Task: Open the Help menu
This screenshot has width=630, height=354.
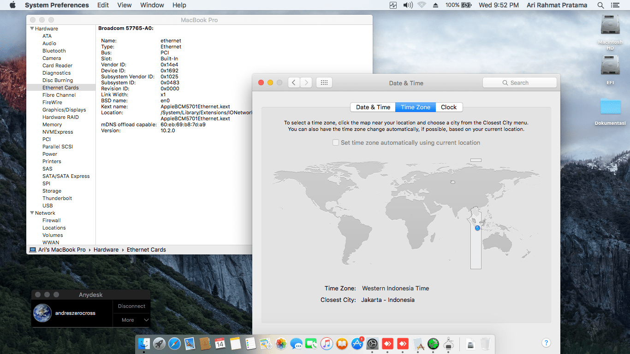Action: (x=179, y=5)
